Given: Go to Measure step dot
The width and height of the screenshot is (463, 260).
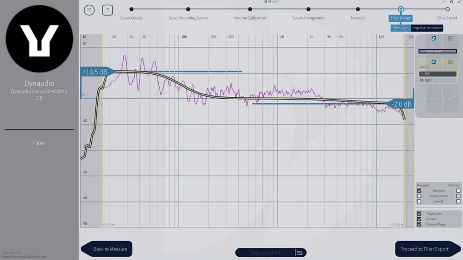Looking at the screenshot, I should tap(358, 9).
